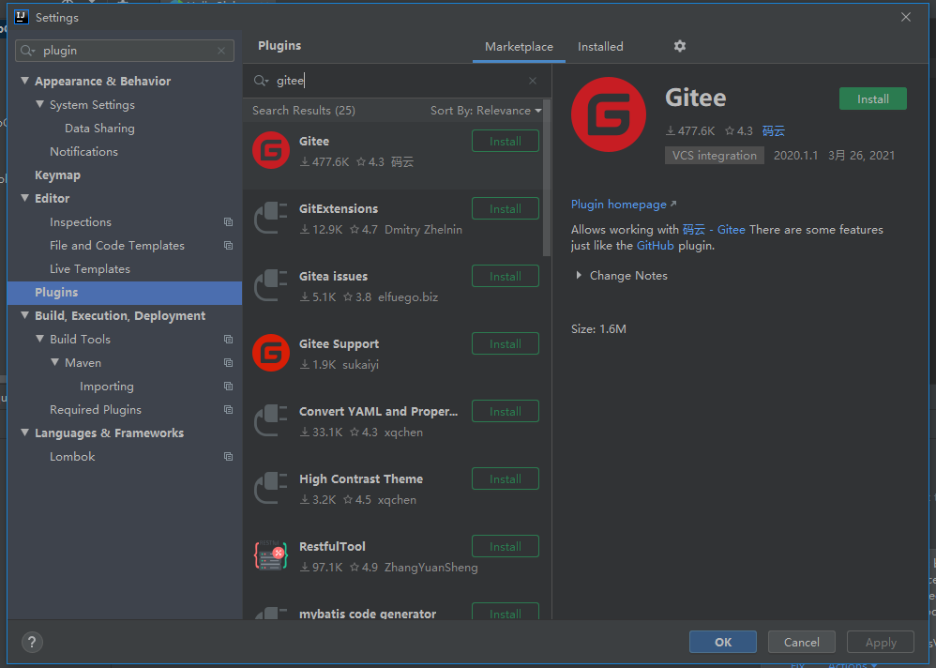
Task: Close the Settings dialog window
Action: [906, 17]
